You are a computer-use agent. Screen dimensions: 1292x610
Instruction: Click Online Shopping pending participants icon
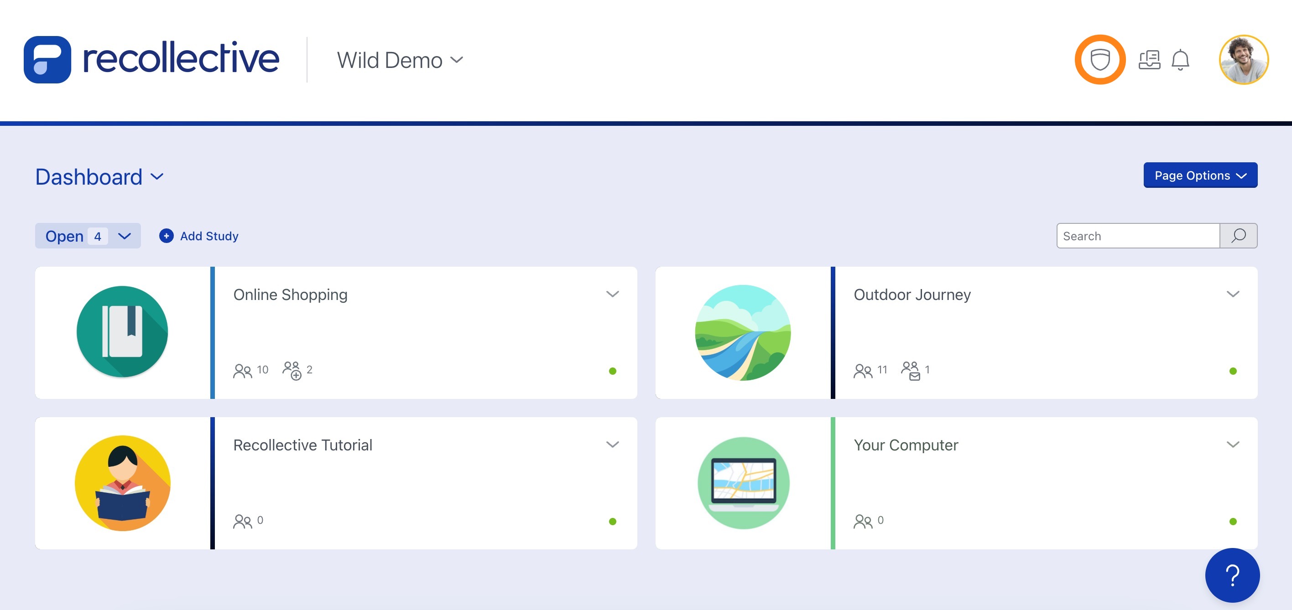pos(292,370)
